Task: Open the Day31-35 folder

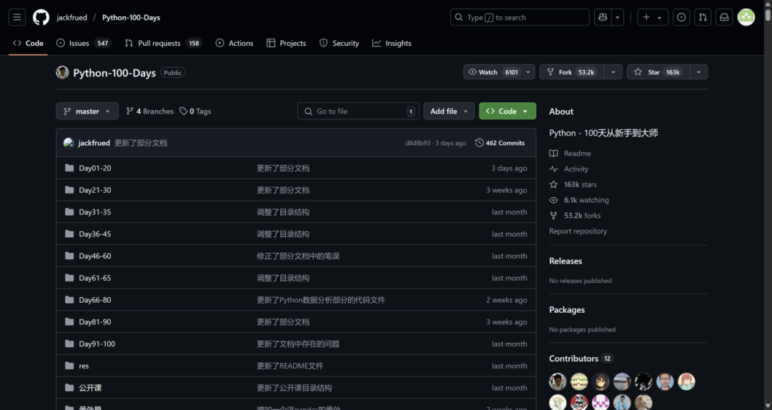Action: coord(95,212)
